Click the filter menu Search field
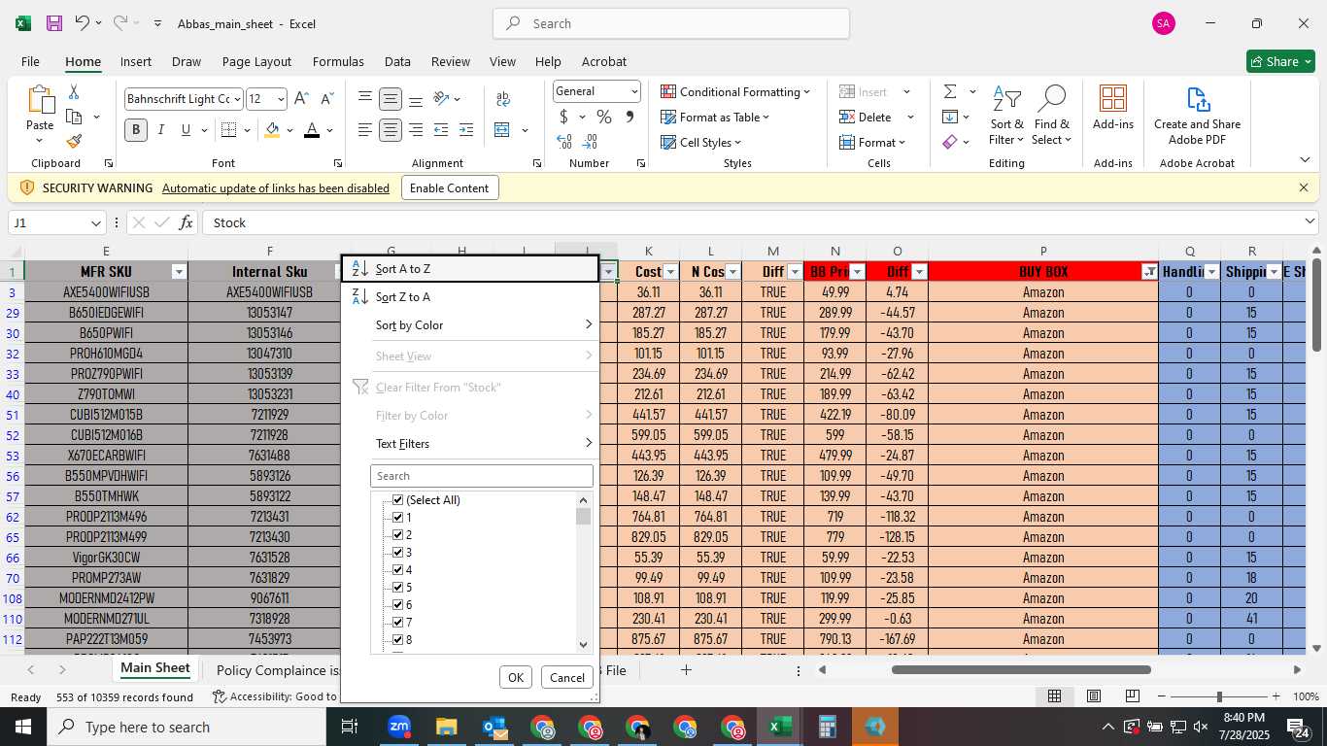1327x746 pixels. click(x=482, y=476)
